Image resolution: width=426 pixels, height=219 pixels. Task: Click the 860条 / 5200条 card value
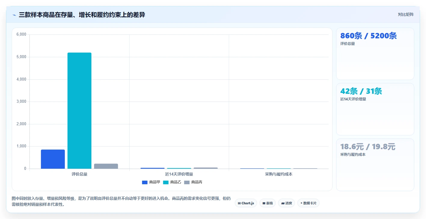pyautogui.click(x=368, y=36)
